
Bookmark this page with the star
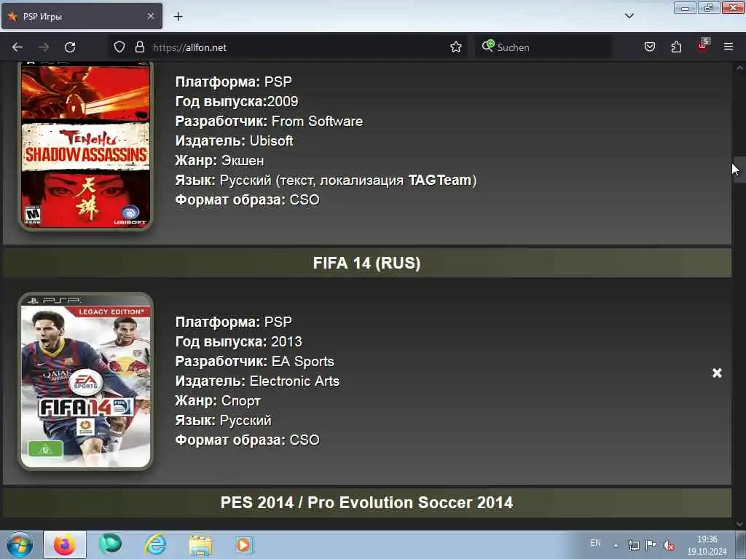456,47
